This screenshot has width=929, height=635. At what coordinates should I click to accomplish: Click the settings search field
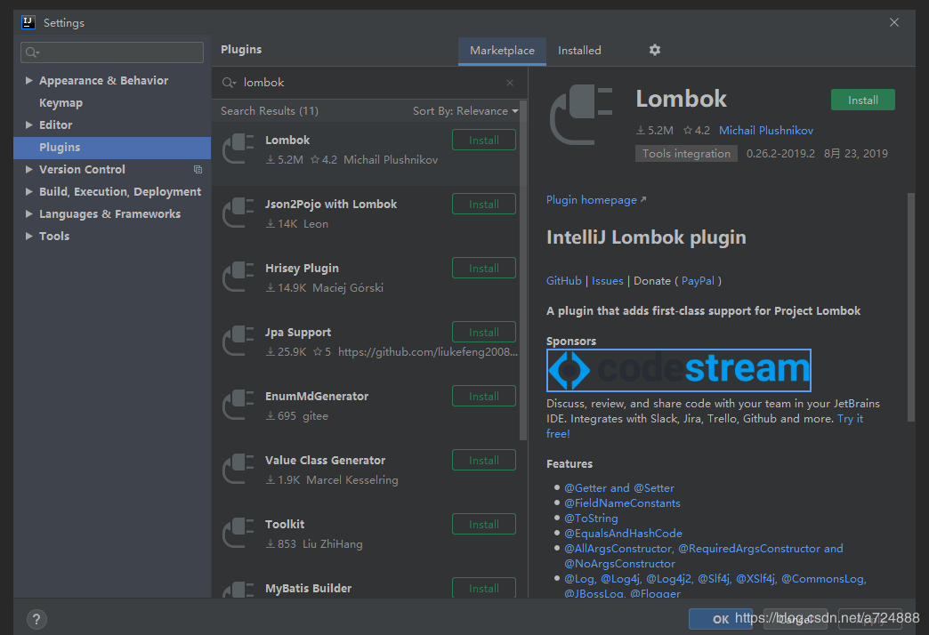click(x=112, y=52)
